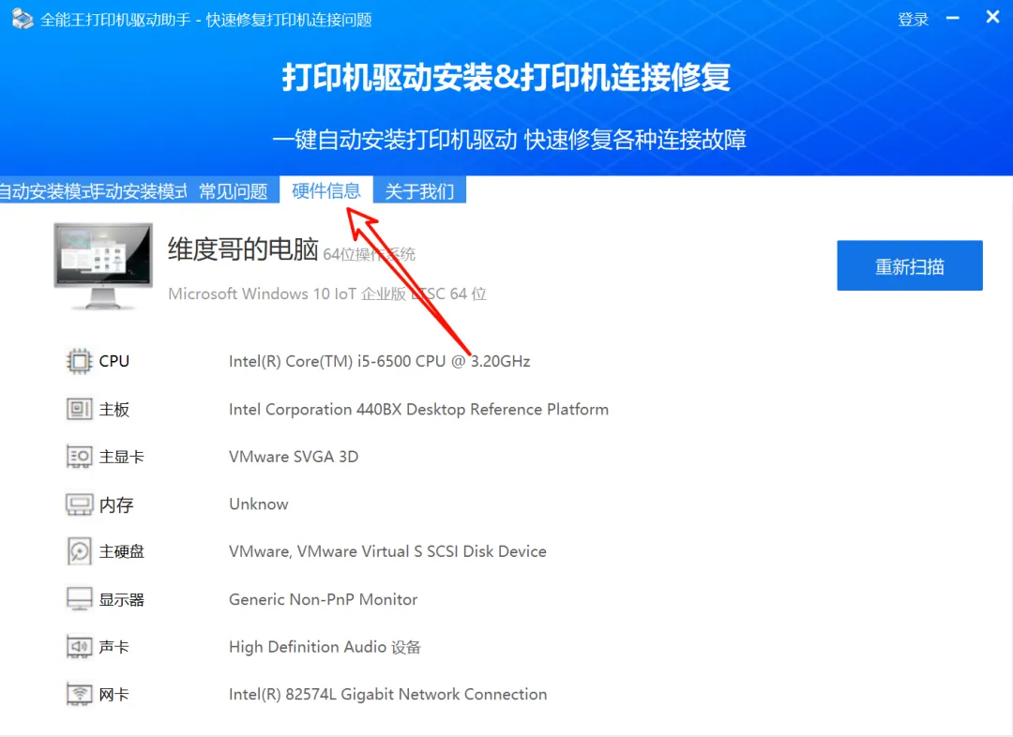Open the 常见问题 tab
The width and height of the screenshot is (1013, 737).
click(x=234, y=191)
